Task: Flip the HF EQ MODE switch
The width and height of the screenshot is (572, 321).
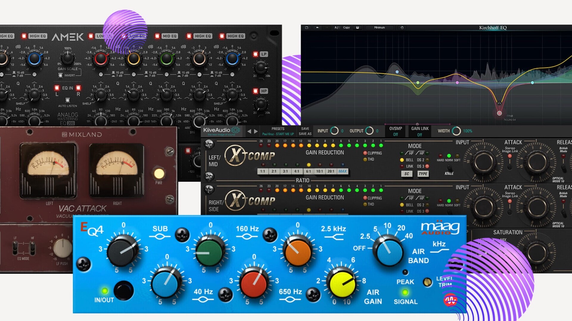Action: (32, 248)
